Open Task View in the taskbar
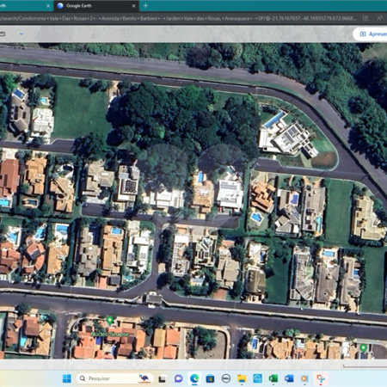Image resolution: width=387 pixels, height=387 pixels. pyautogui.click(x=163, y=378)
